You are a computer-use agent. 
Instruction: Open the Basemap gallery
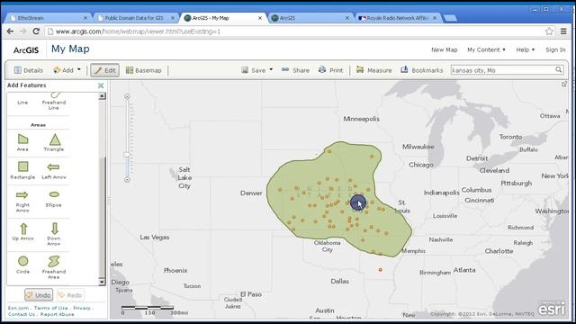pyautogui.click(x=144, y=70)
